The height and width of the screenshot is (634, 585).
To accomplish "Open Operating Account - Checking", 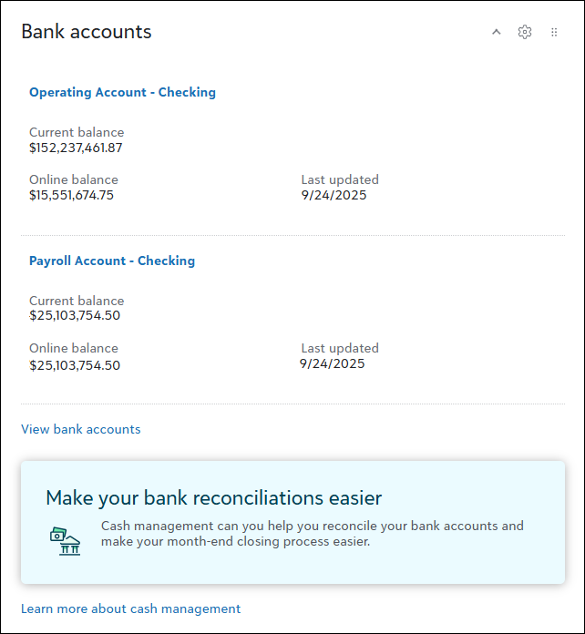I will (122, 92).
